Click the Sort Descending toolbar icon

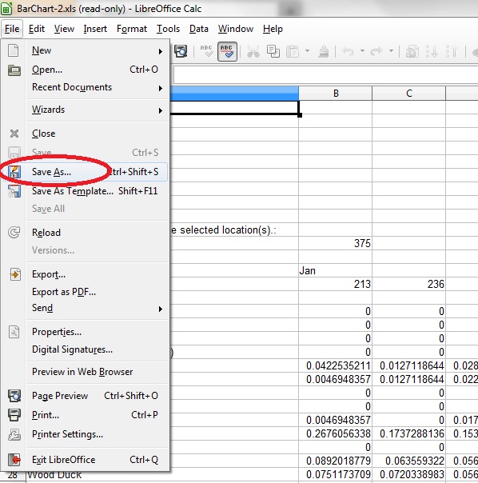(x=451, y=51)
